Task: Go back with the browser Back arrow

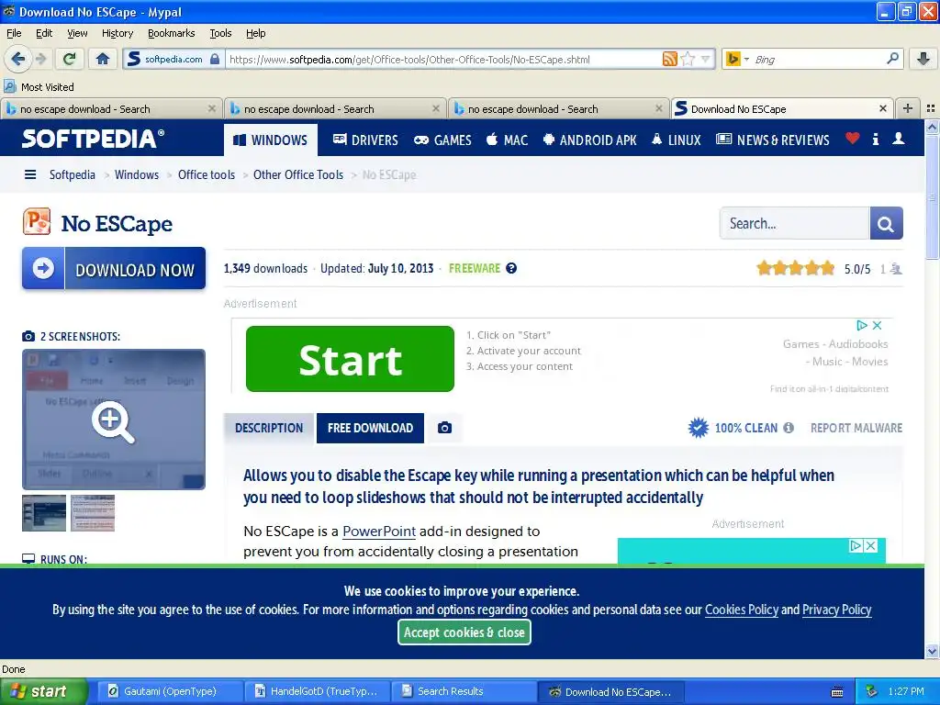Action: 17,59
